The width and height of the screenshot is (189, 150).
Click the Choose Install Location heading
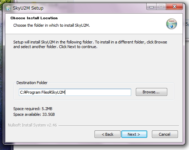pos(34,18)
